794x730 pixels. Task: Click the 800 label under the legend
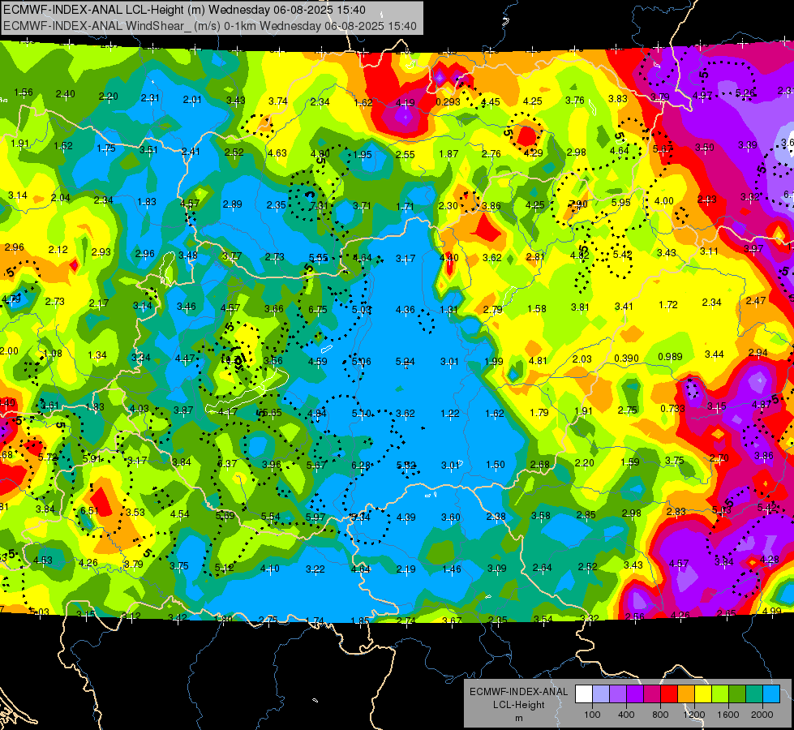tap(660, 715)
